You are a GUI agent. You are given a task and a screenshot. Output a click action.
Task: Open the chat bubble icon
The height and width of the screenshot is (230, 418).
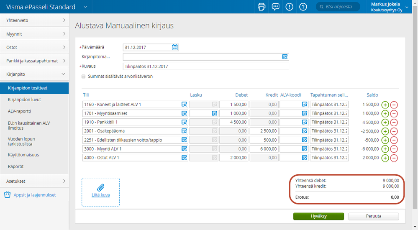[275, 7]
